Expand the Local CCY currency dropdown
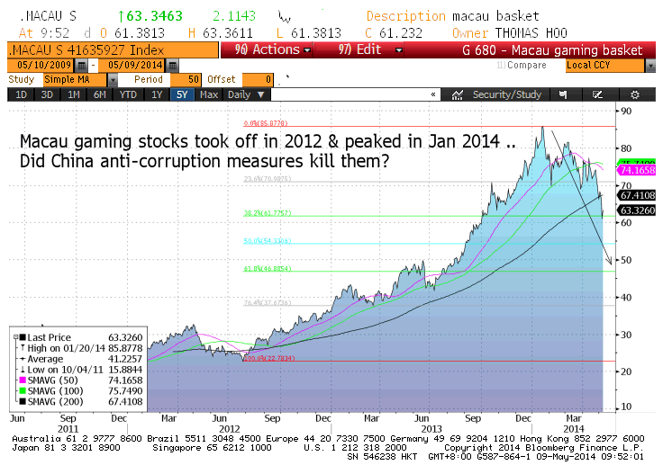The height and width of the screenshot is (474, 663). click(649, 66)
